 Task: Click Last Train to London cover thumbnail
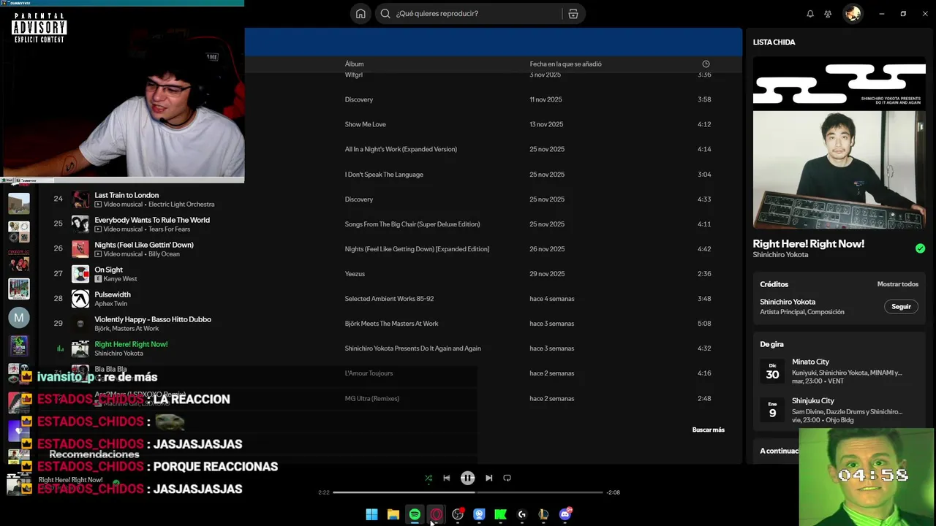coord(80,199)
